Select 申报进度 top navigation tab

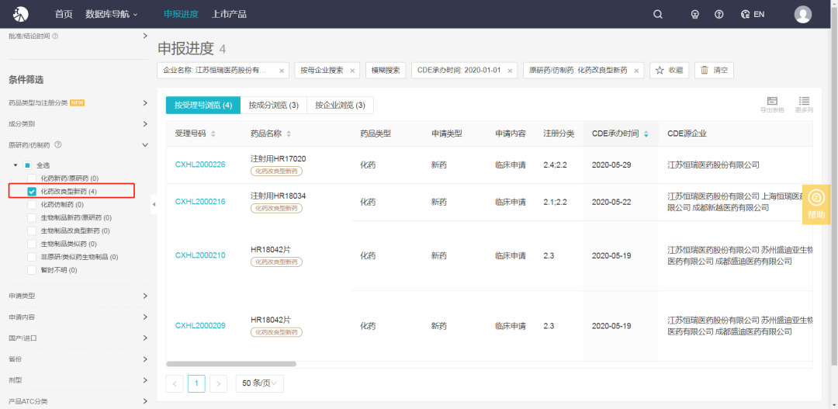[181, 15]
